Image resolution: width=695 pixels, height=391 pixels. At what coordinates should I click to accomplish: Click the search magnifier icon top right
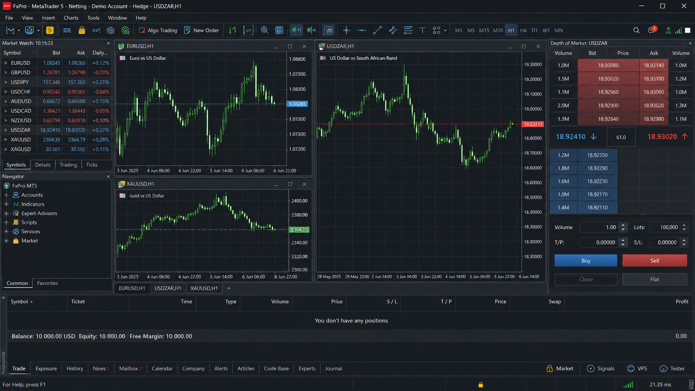[x=636, y=30]
